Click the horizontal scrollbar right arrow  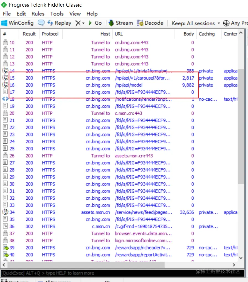[234, 265]
